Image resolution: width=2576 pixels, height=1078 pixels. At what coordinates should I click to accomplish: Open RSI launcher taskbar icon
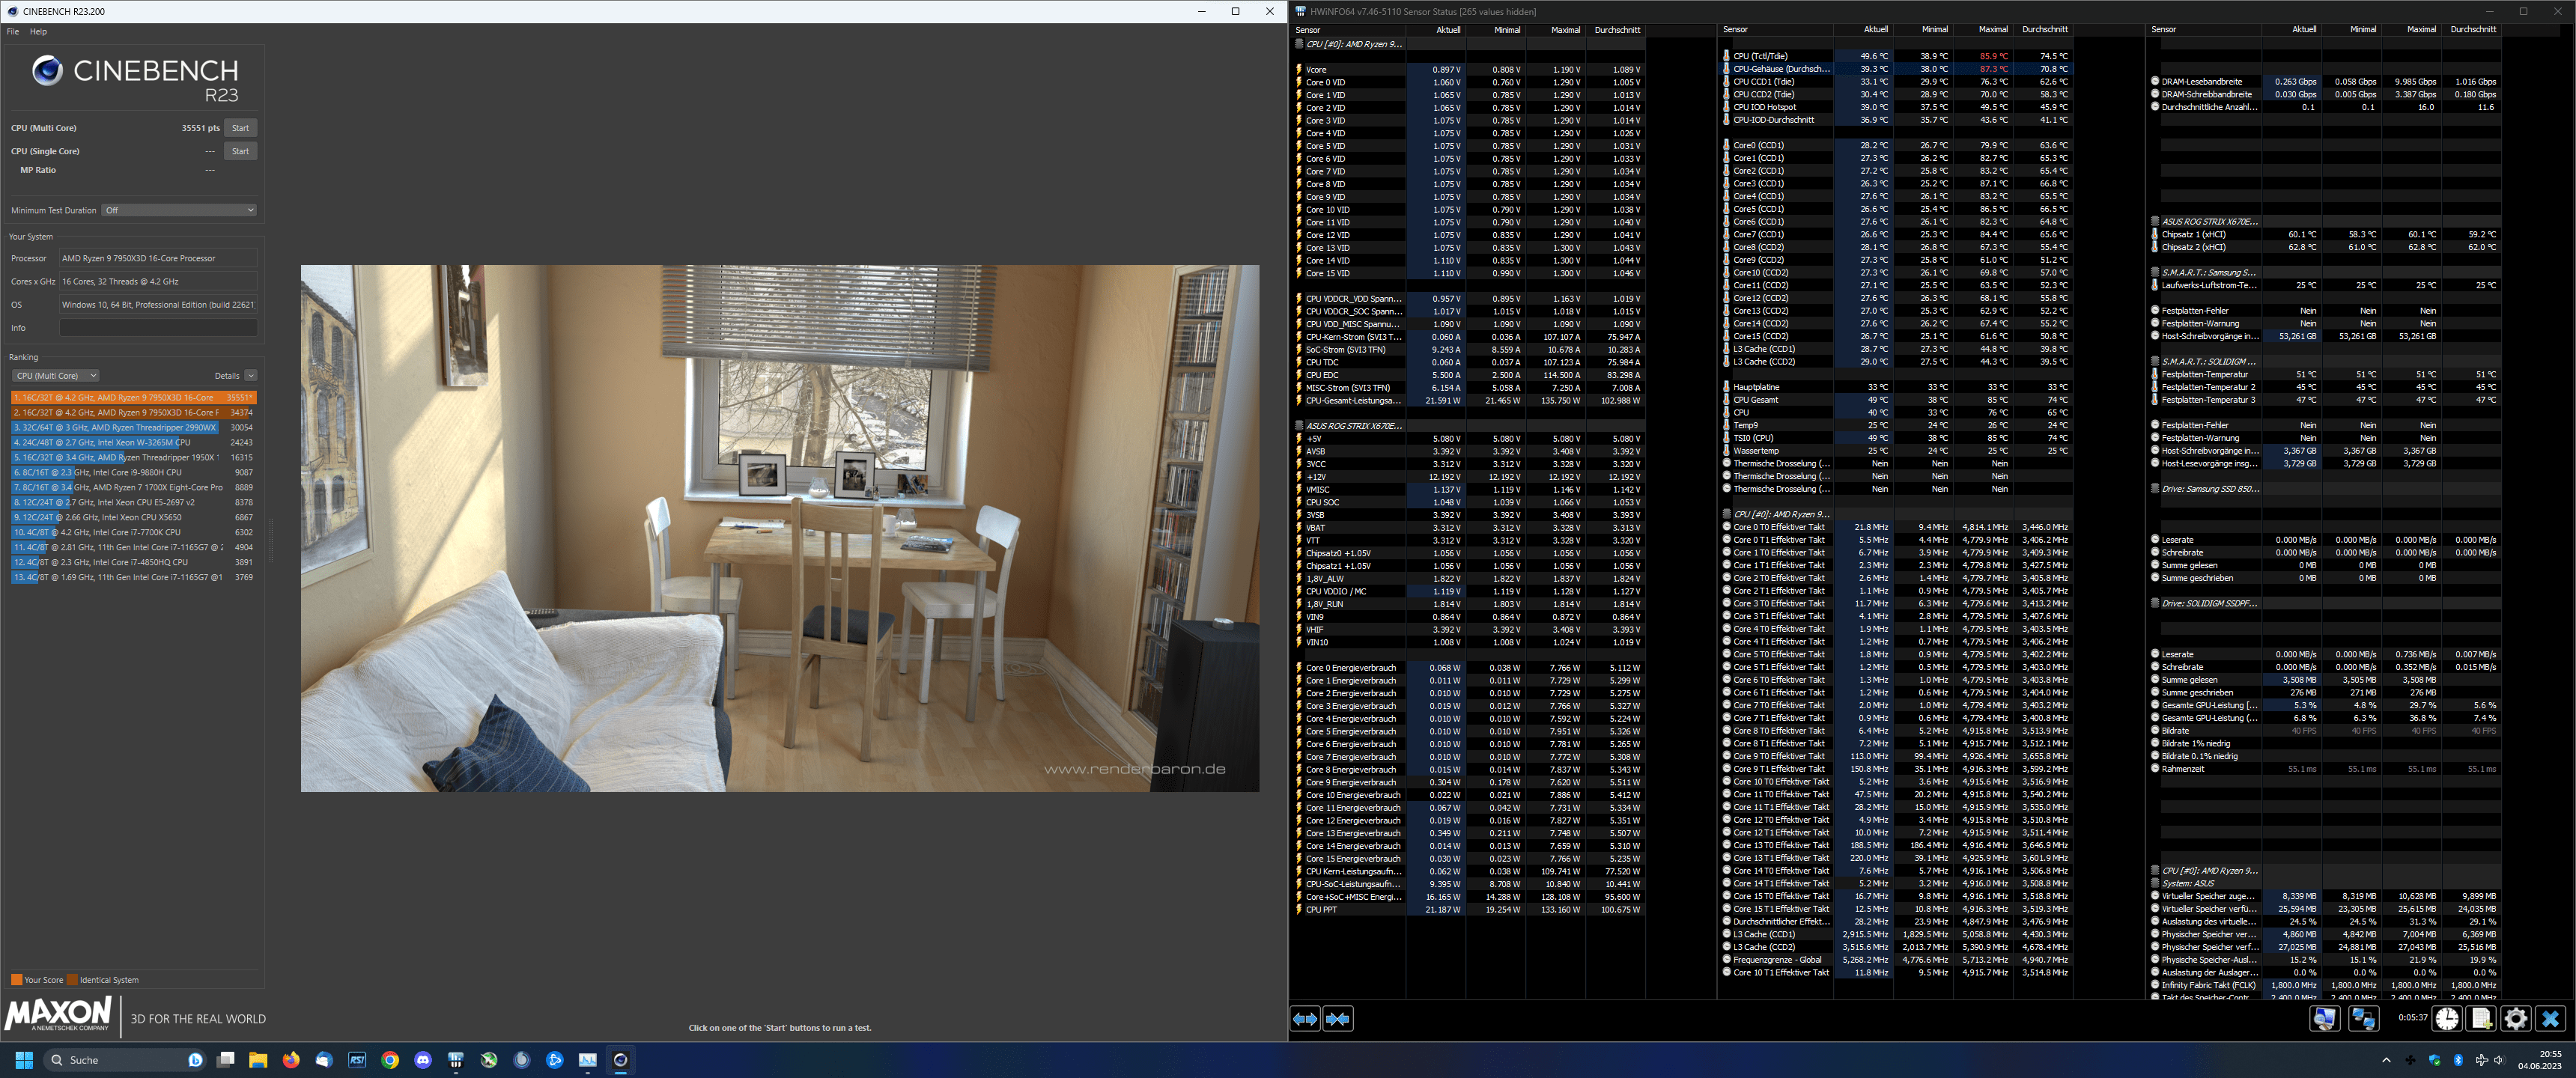(357, 1060)
